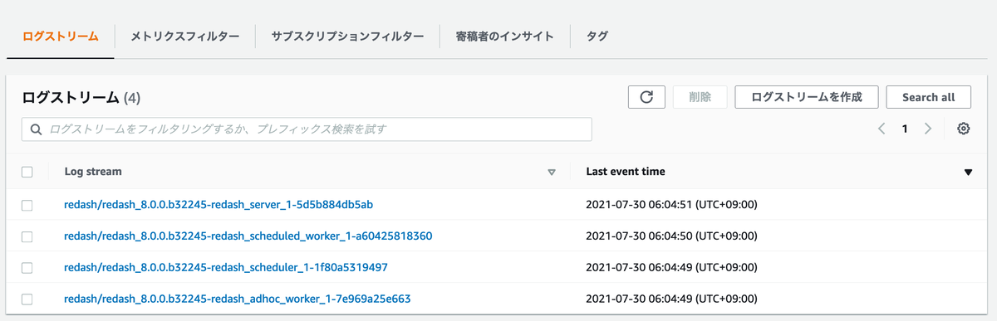Click the 削除 button

tap(700, 97)
